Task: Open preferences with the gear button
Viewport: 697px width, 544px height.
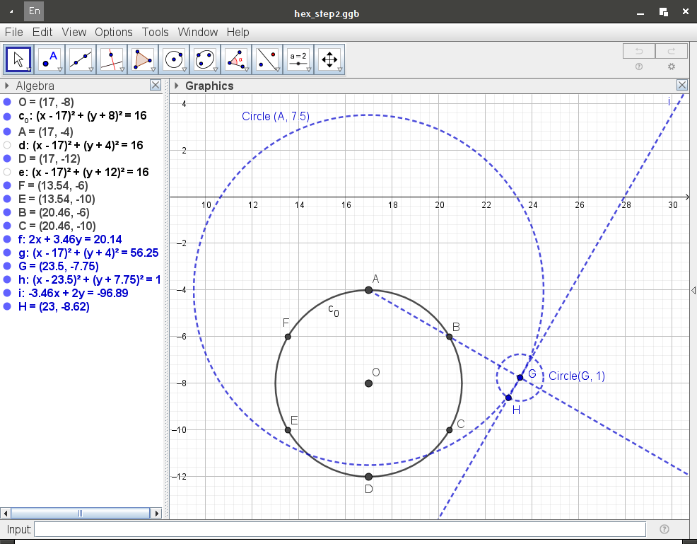Action: [x=671, y=66]
